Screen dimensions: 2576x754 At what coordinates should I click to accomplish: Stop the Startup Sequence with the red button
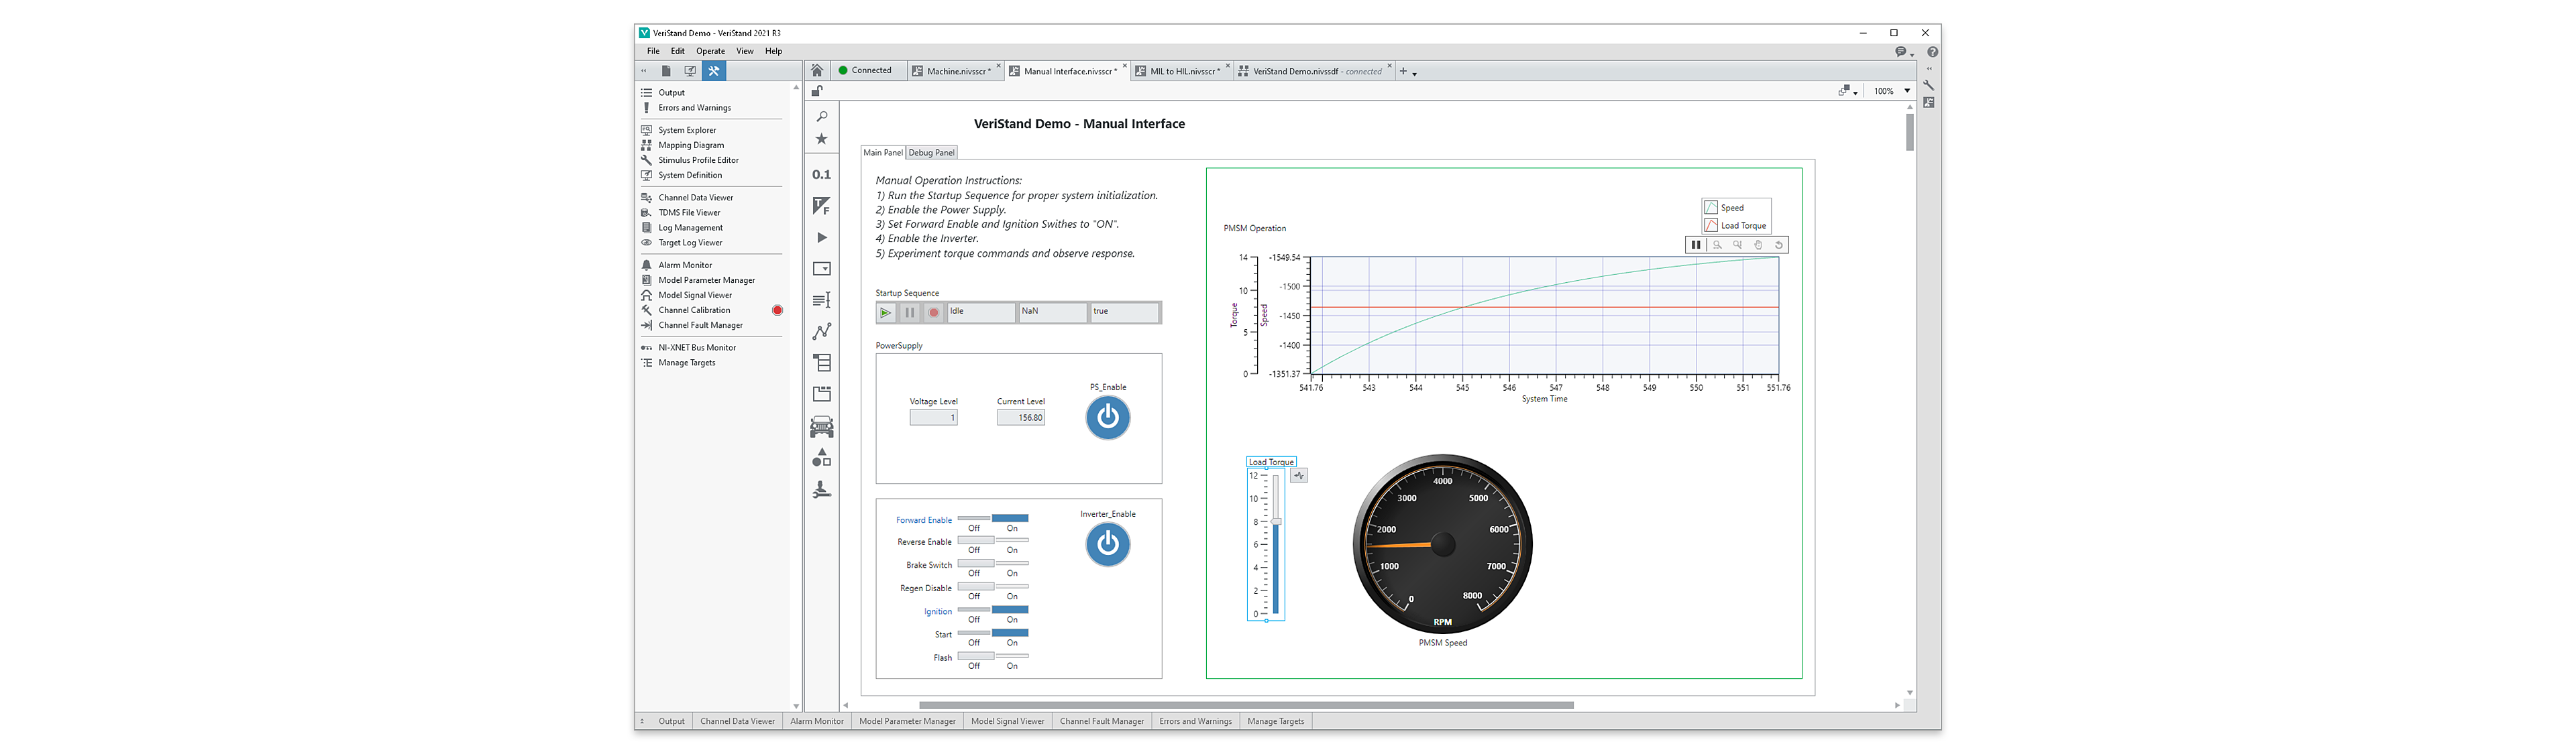[x=934, y=312]
